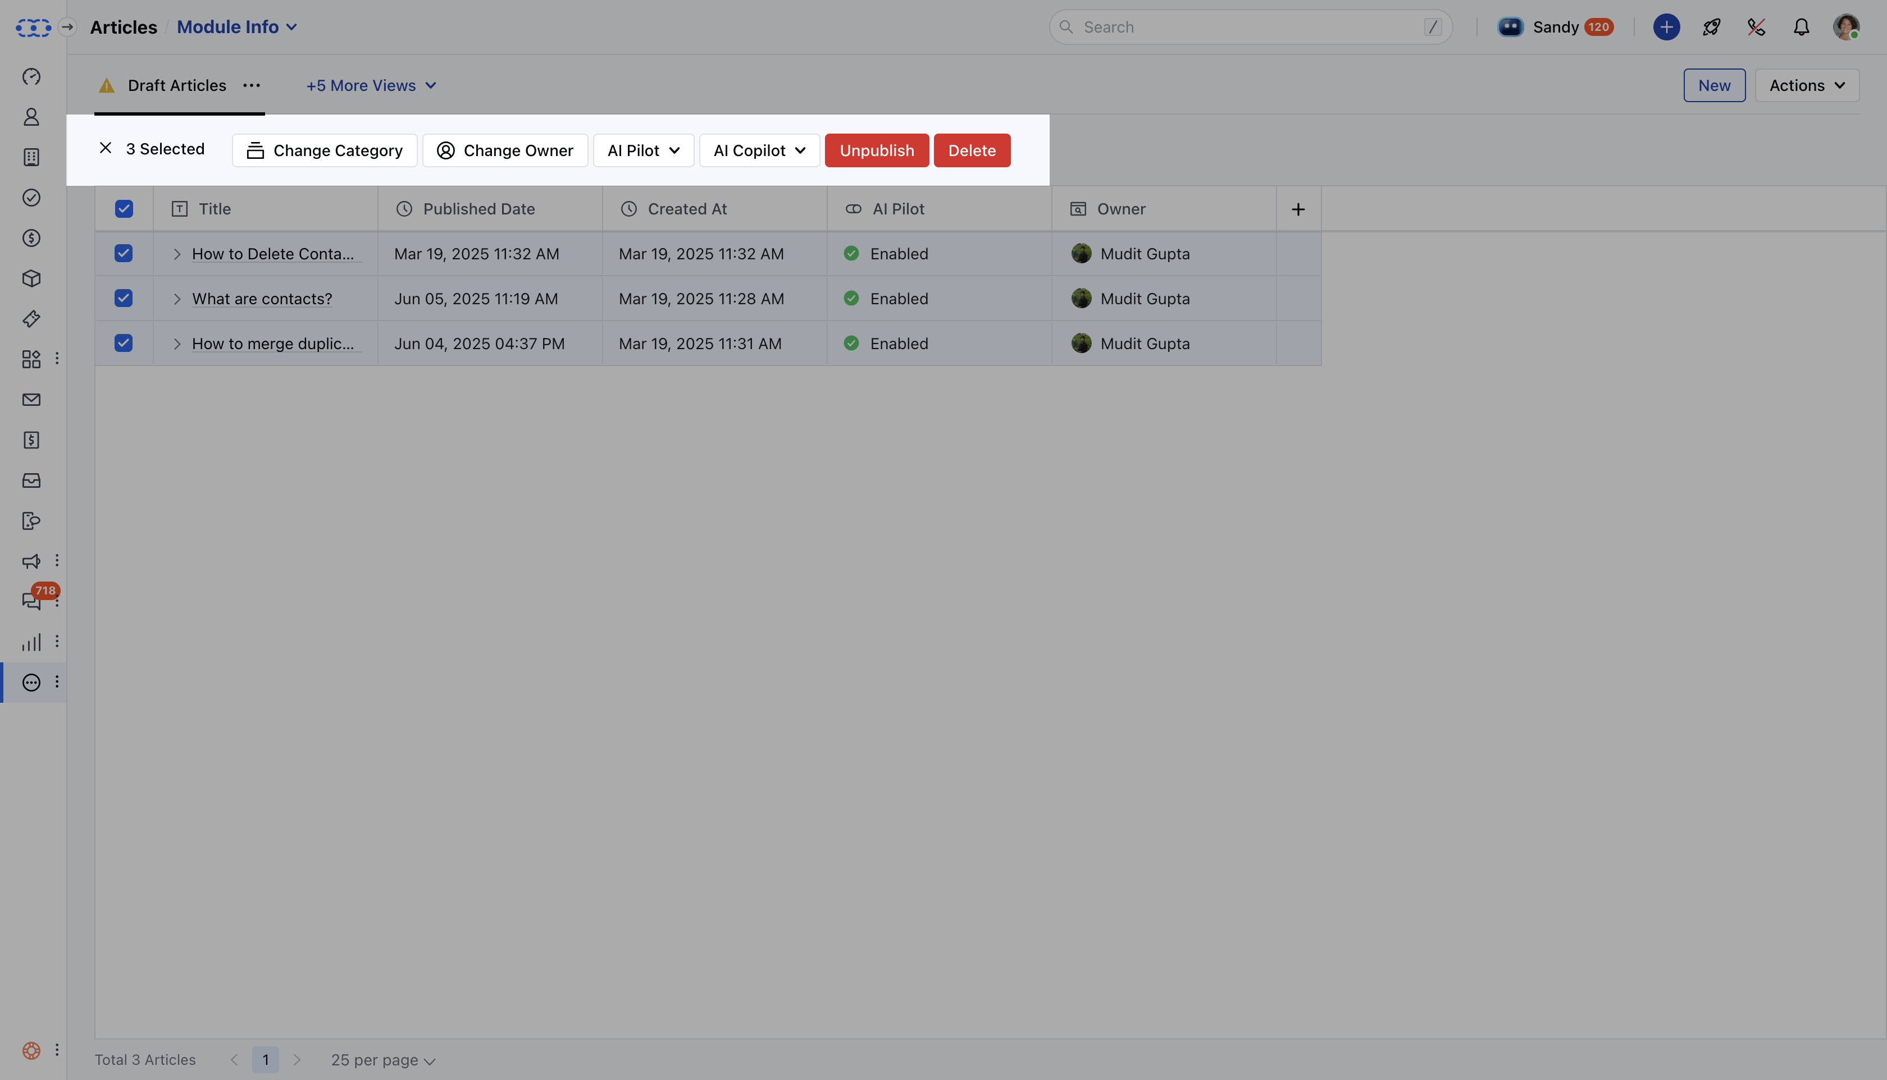Uncheck the 'How to merge duplic...' row checkbox
The height and width of the screenshot is (1080, 1887).
[x=124, y=344]
